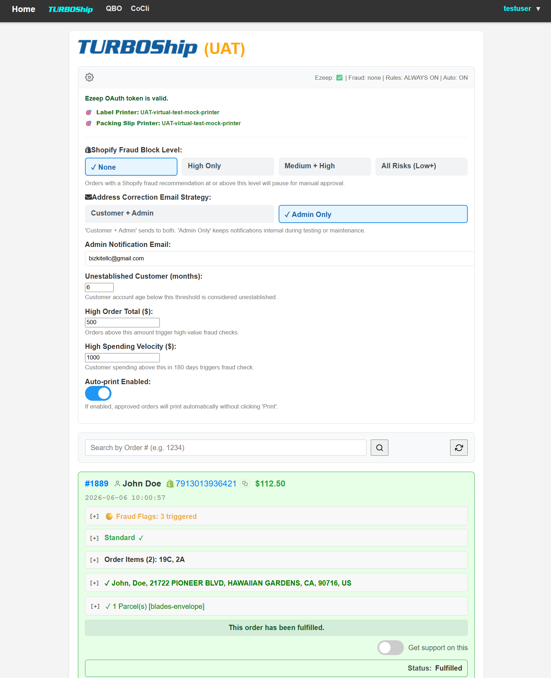This screenshot has height=678, width=551.
Task: Choose Customer + Admin email strategy
Action: point(180,214)
